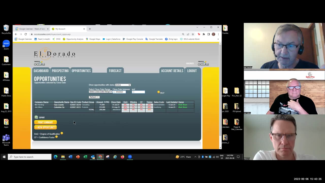
Task: Sort by the Sales Cycle column header
Action: click(159, 102)
